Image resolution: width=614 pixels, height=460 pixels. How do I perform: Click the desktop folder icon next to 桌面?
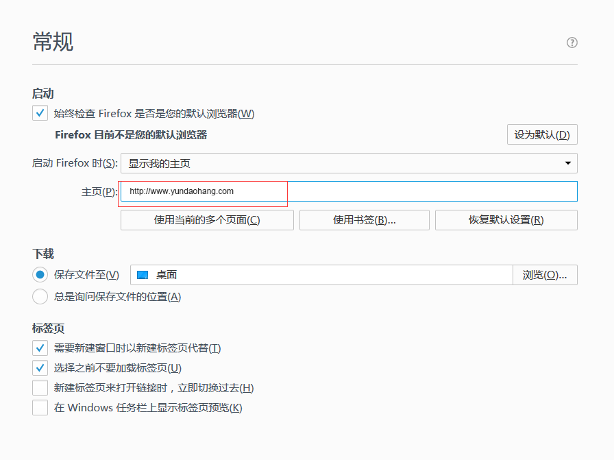click(x=143, y=275)
